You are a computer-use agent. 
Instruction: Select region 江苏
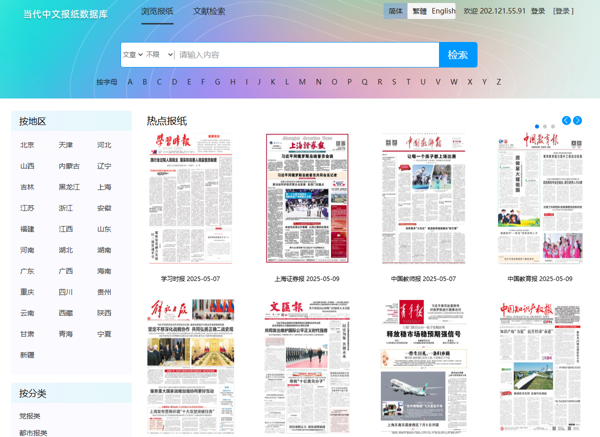pyautogui.click(x=27, y=208)
